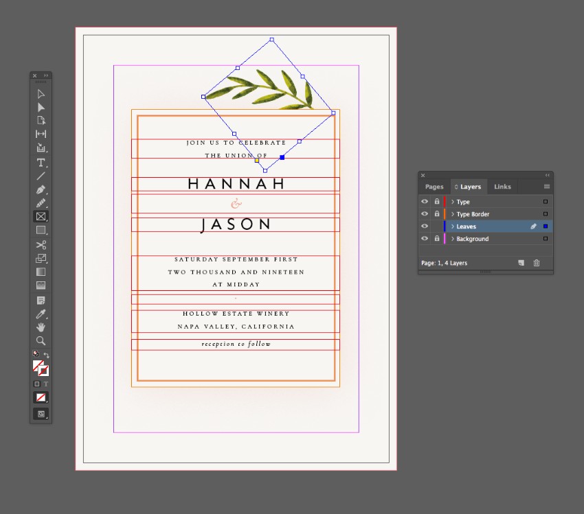Click the Leaves layer name
Viewport: 584px width, 514px height.
pos(467,226)
